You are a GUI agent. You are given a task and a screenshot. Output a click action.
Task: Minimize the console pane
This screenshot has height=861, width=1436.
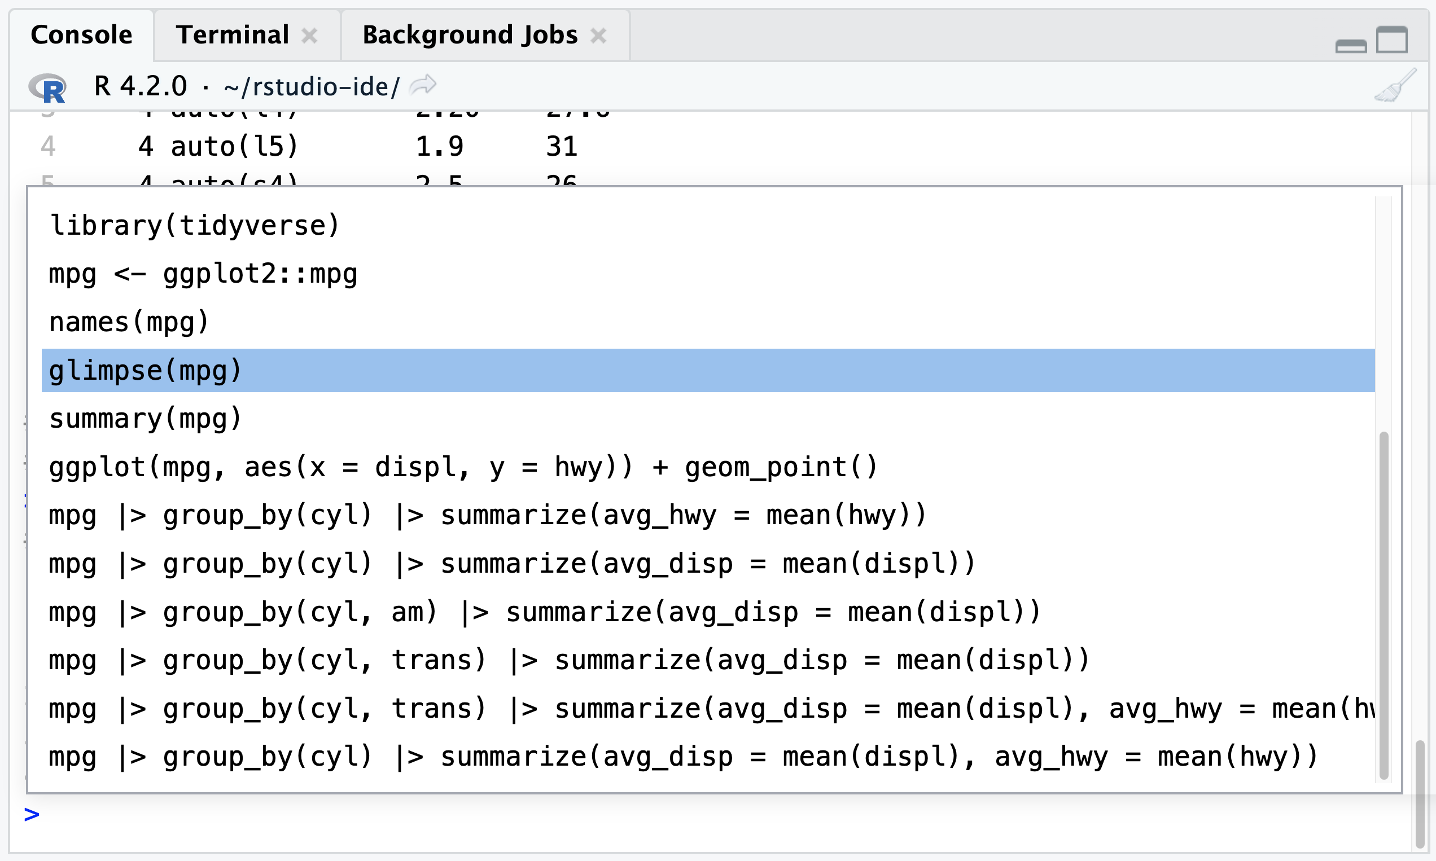click(x=1351, y=45)
